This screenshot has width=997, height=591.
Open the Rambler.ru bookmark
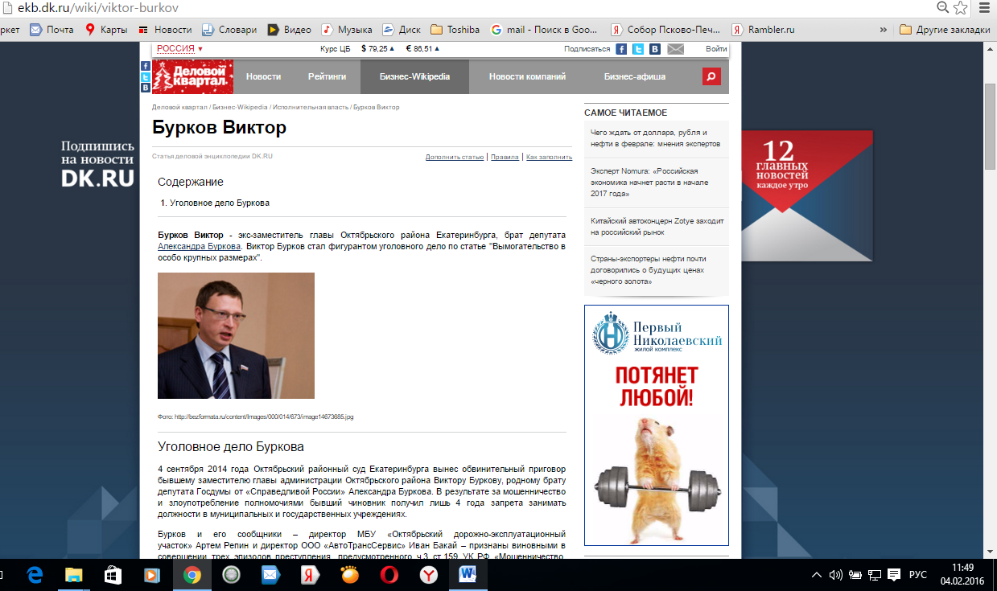point(763,30)
